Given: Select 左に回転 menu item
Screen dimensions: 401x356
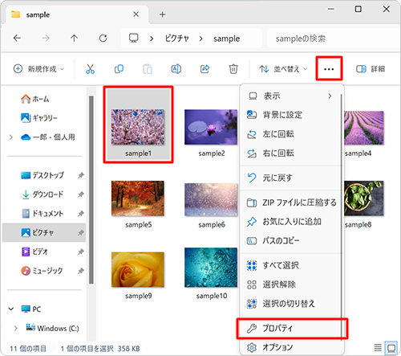Looking at the screenshot, I should 290,133.
